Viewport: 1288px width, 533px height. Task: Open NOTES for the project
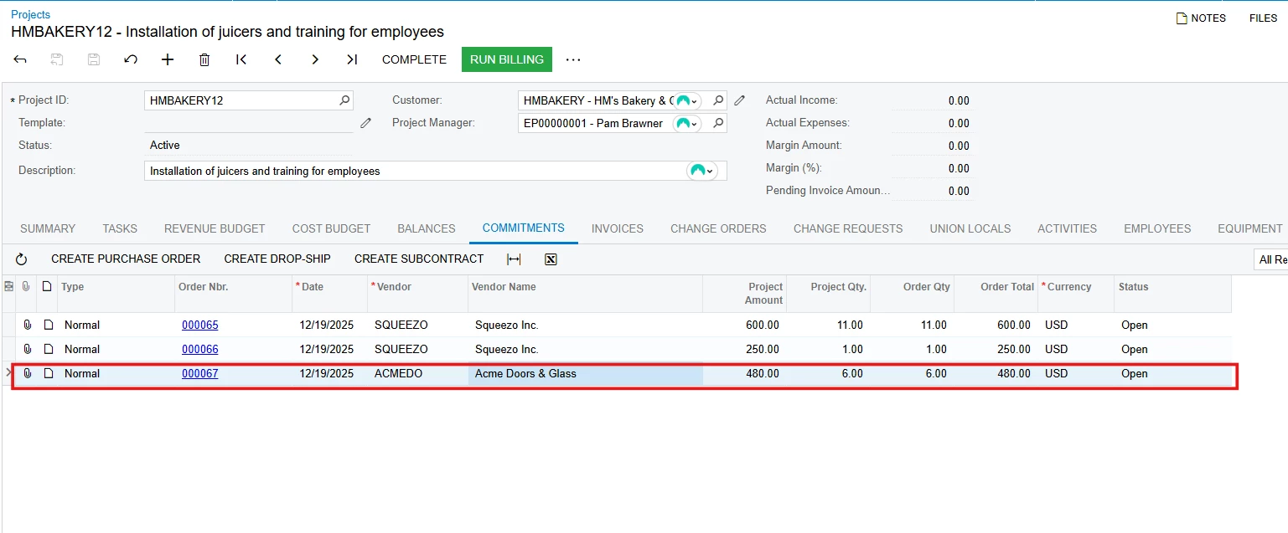click(x=1201, y=18)
